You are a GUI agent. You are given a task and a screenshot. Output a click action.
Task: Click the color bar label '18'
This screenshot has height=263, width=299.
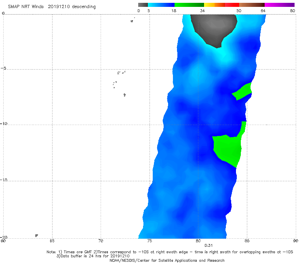pyautogui.click(x=174, y=11)
